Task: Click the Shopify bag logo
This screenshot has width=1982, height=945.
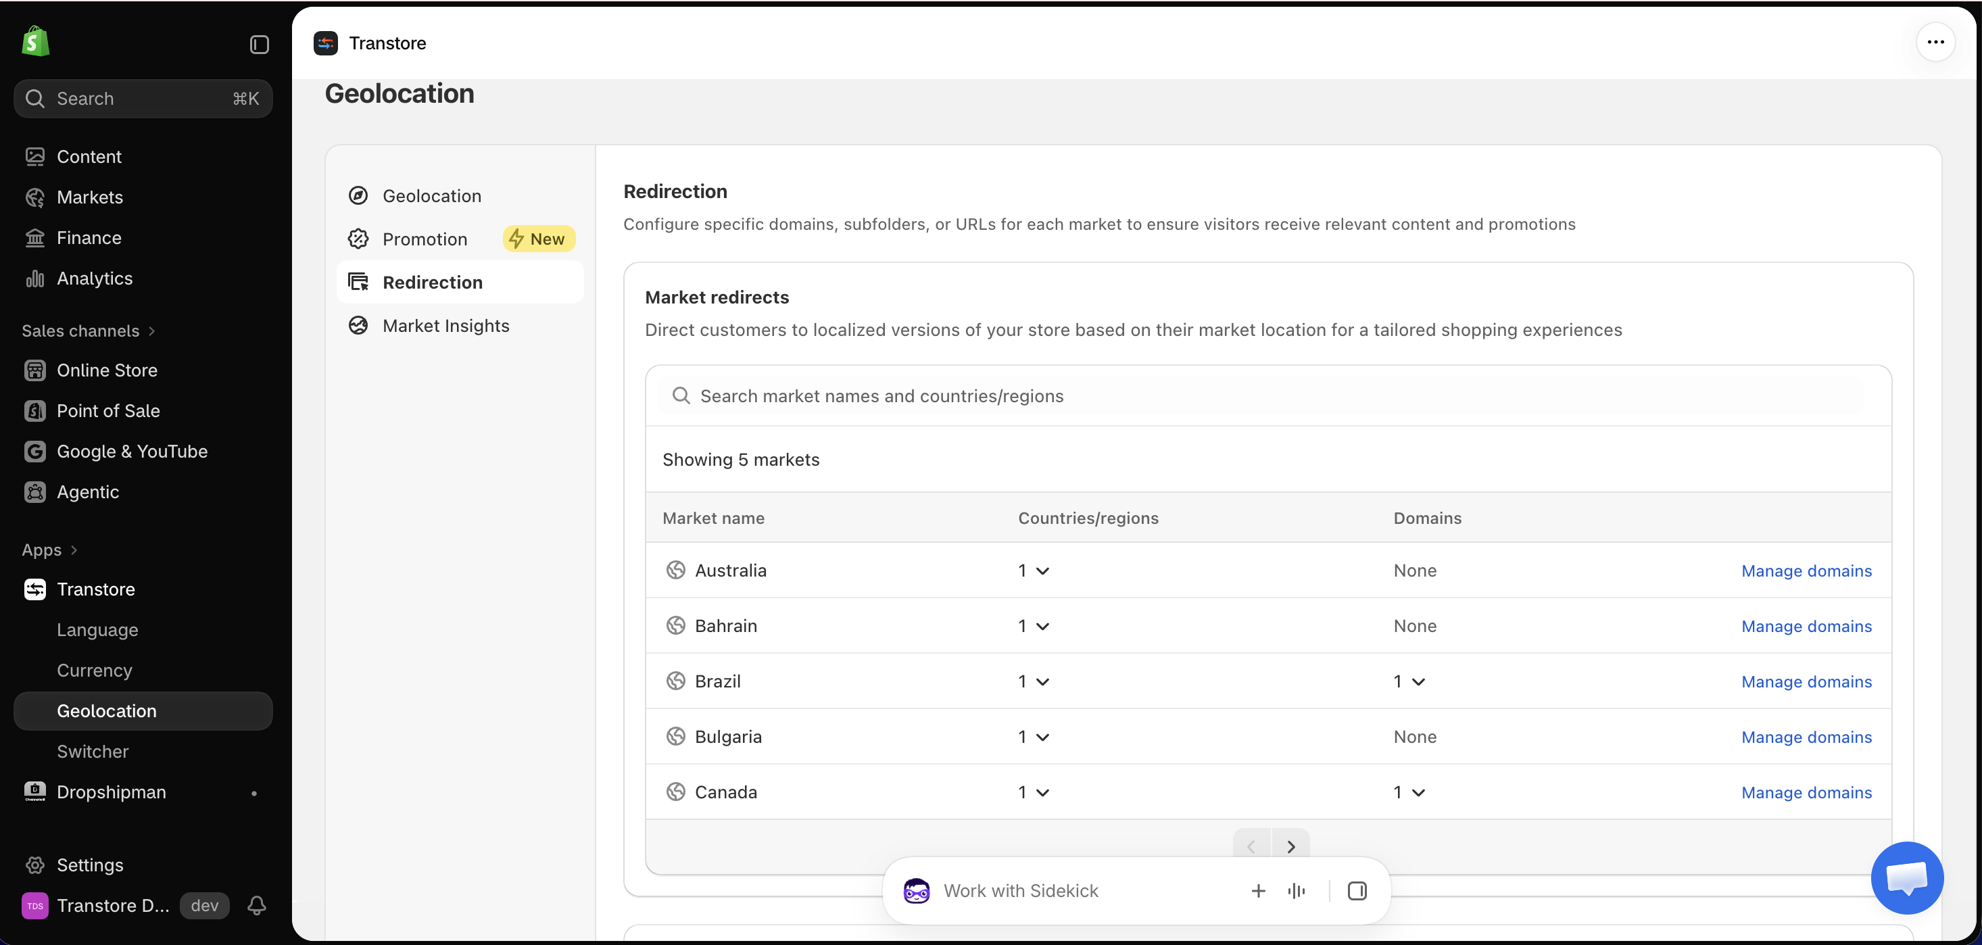Action: pos(35,41)
